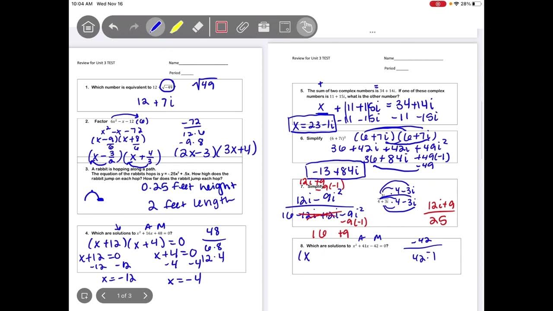The image size is (553, 311).
Task: Click question 6 'Simplify (6+7i)²' text
Action: click(x=326, y=138)
